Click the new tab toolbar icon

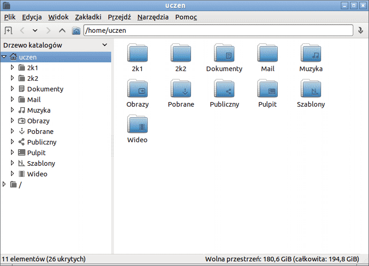click(8, 30)
